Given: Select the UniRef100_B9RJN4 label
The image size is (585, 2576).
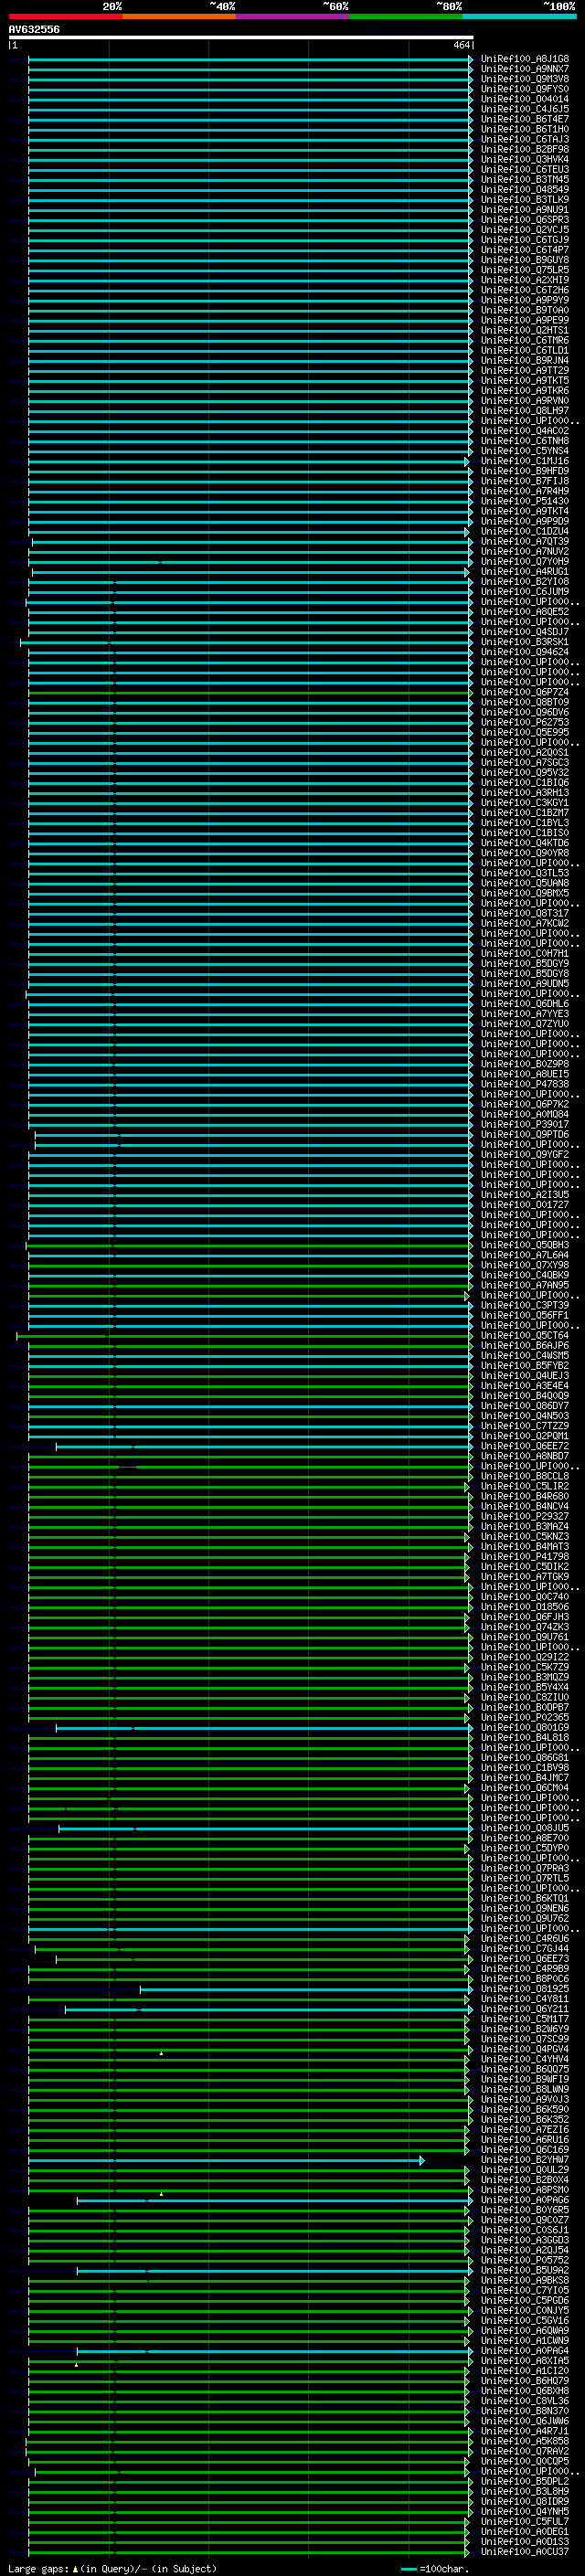Looking at the screenshot, I should pos(525,360).
